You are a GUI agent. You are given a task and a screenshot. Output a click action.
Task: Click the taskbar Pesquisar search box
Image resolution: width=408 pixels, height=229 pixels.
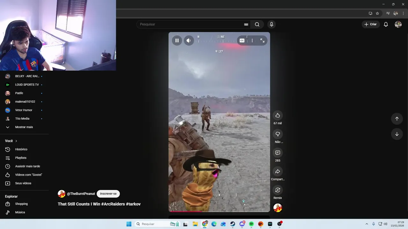click(157, 224)
